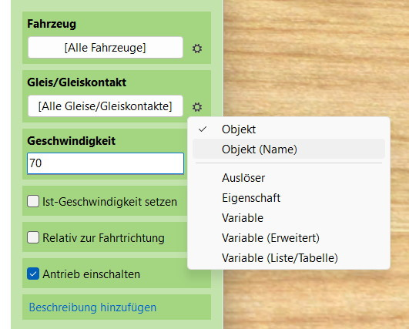Enable Relativ zur Fahrtrichtung checkbox
Screen dimensions: 409x329
click(33, 237)
